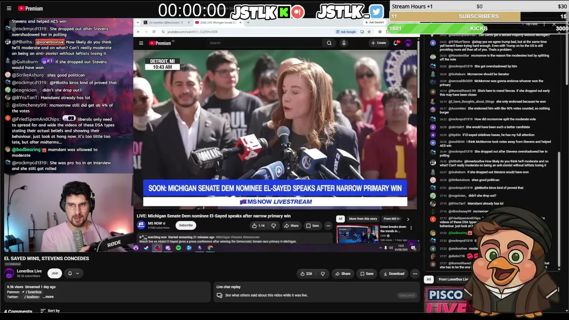The height and width of the screenshot is (320, 569).
Task: Like the video with 226 likes
Action: tap(306, 274)
